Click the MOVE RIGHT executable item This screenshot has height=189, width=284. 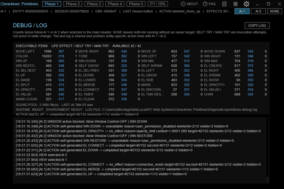(89, 51)
